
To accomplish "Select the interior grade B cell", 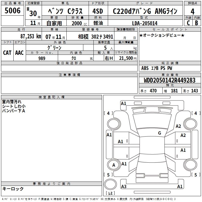I will pyautogui.click(x=196, y=23).
